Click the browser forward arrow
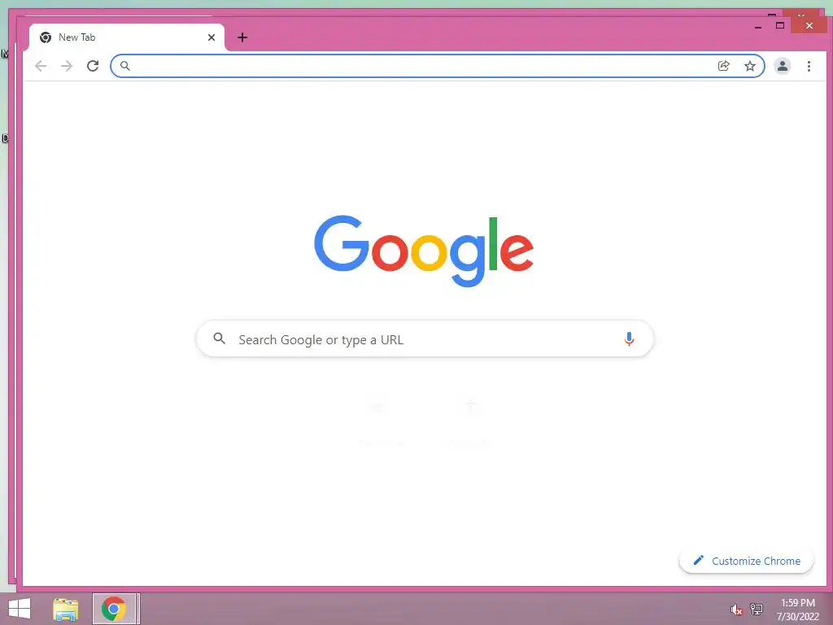 [67, 66]
